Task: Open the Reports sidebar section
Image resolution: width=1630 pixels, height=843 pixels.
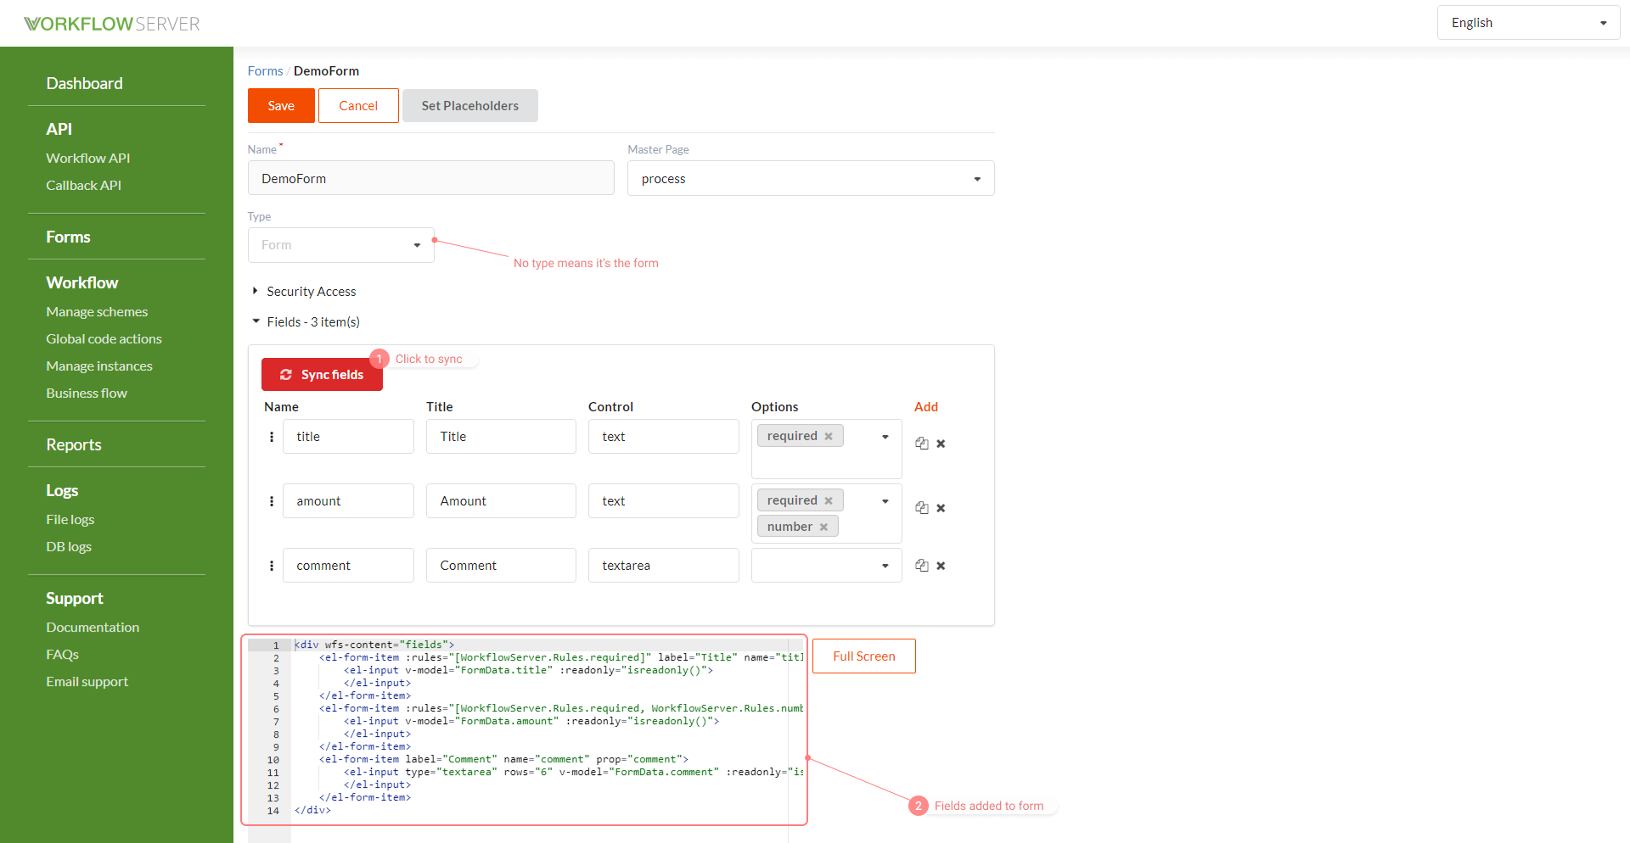Action: point(73,444)
